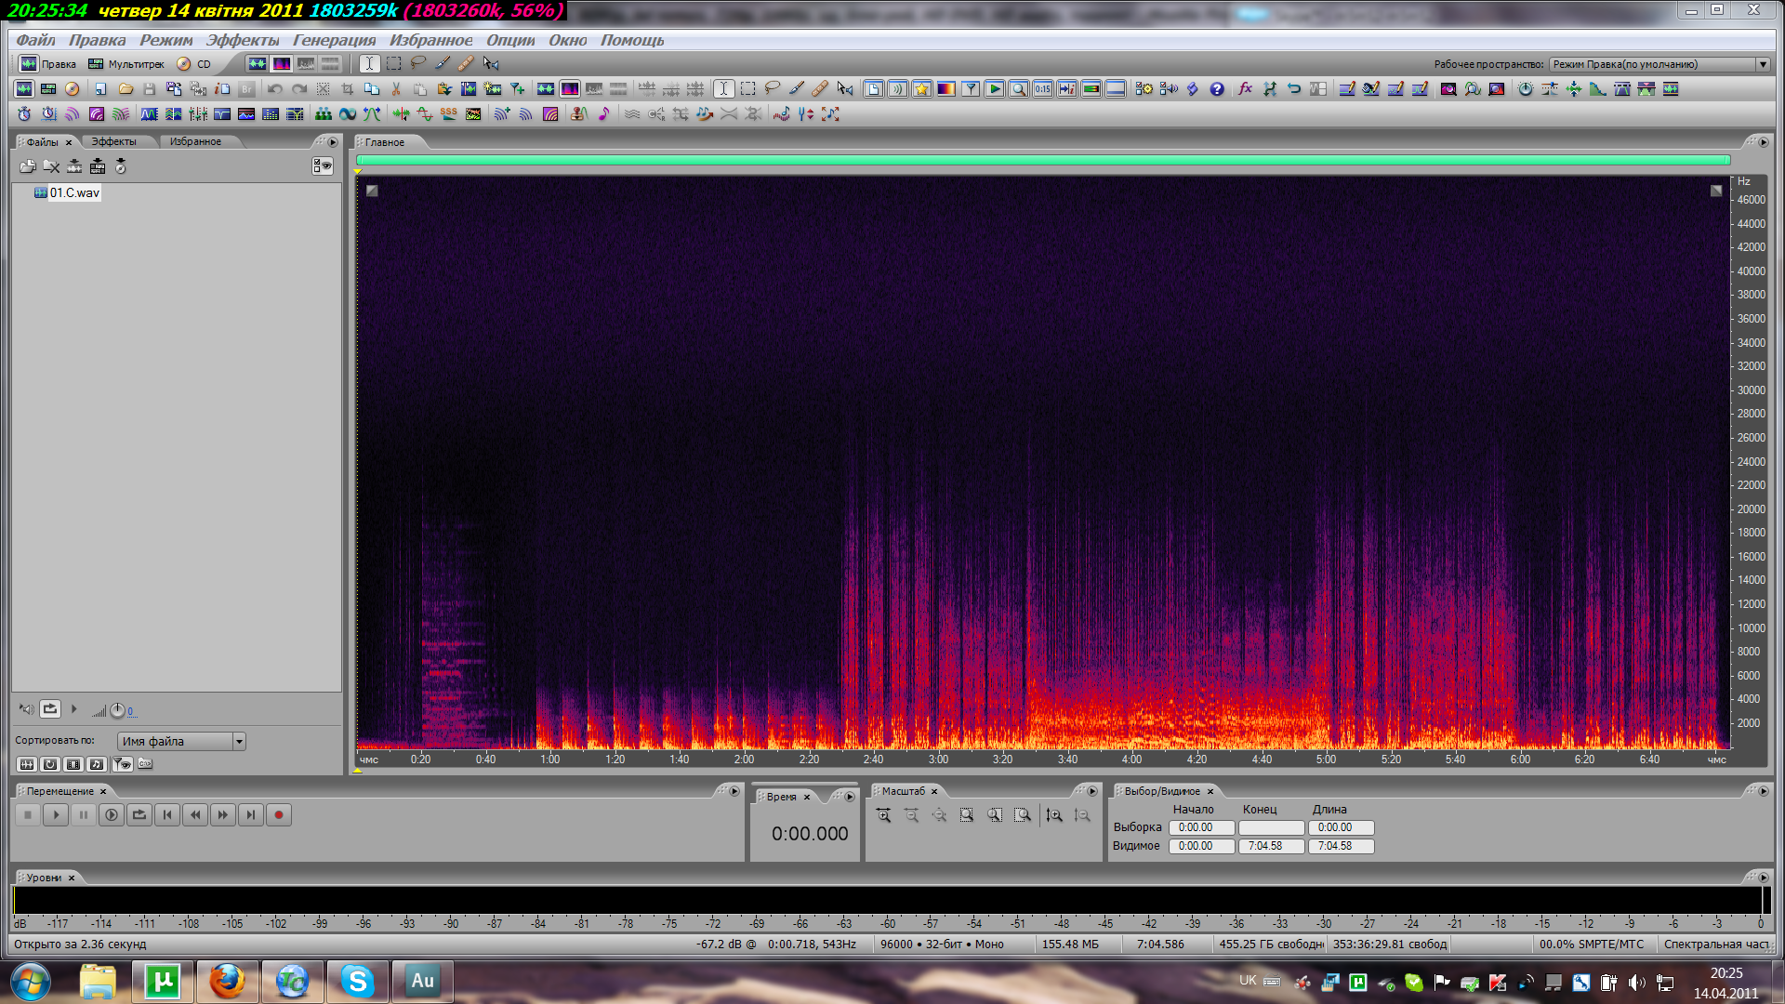Click Play in the transport panel
Screen dimensions: 1785x1004
coord(56,815)
